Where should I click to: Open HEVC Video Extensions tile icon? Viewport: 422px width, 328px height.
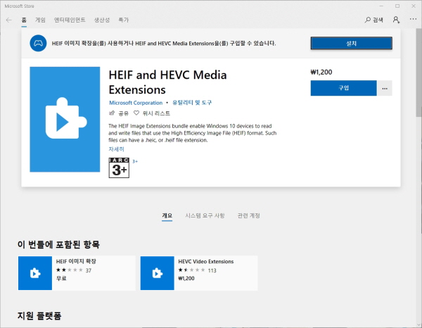(x=157, y=273)
